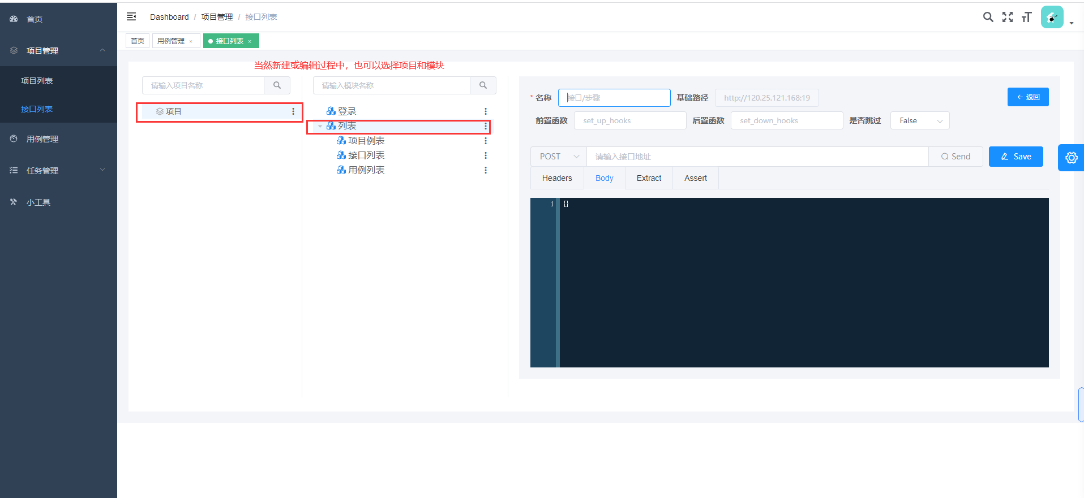Switch to the Headers tab
The image size is (1084, 498).
557,178
